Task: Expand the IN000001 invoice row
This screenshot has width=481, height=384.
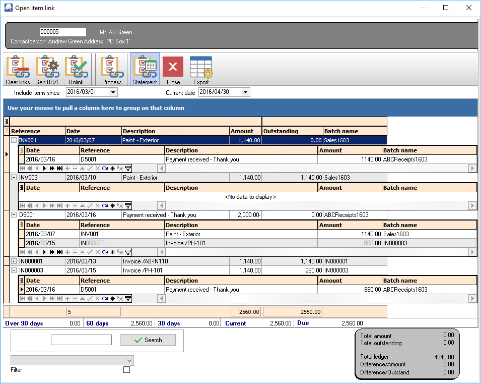Action: 14,261
